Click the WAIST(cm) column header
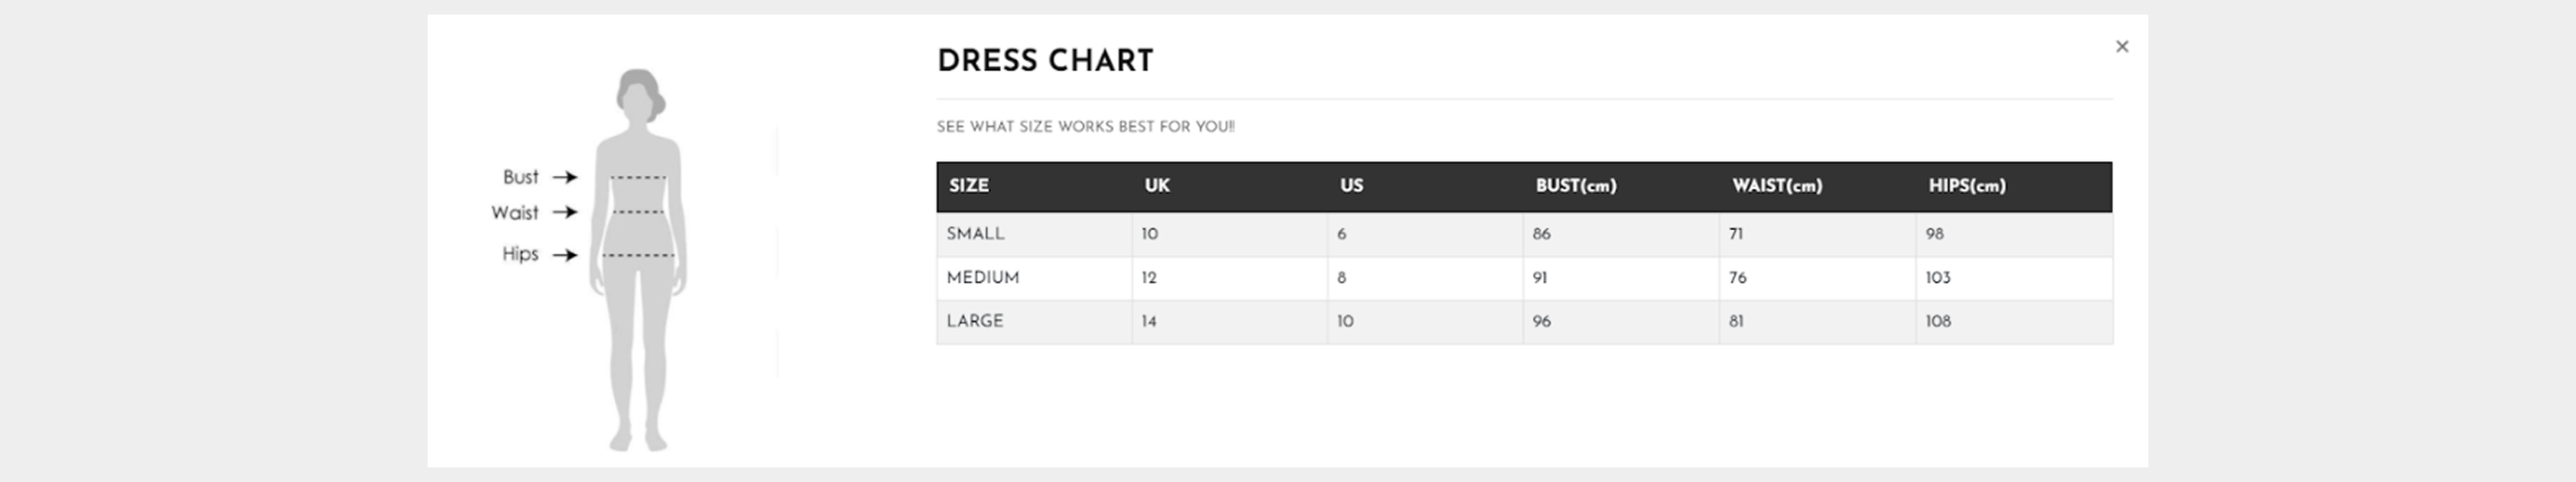 click(x=1777, y=186)
